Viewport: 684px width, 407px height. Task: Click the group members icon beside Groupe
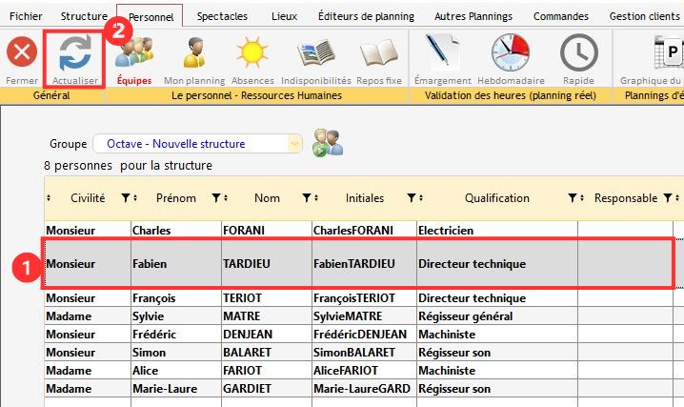tap(327, 143)
